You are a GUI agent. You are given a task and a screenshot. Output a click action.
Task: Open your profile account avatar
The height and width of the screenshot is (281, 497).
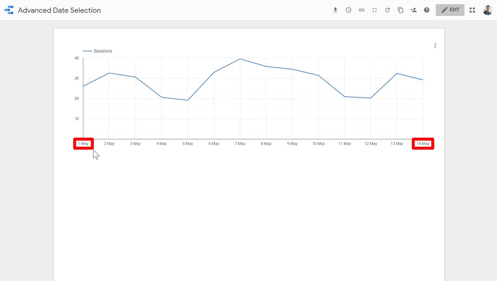pos(487,10)
